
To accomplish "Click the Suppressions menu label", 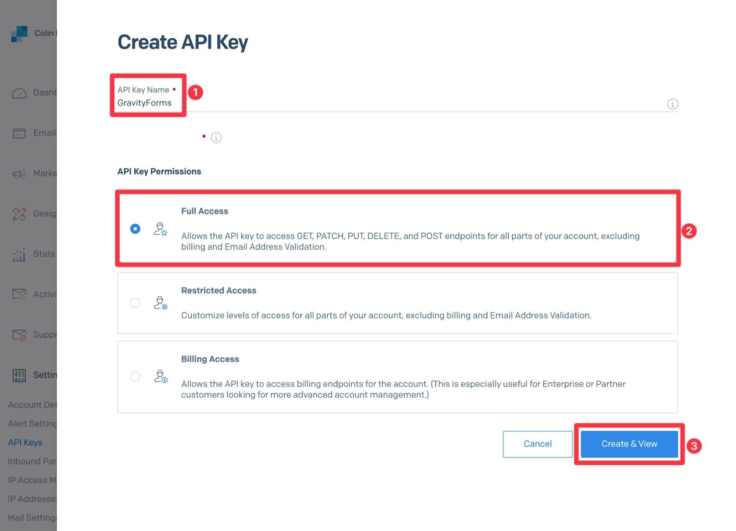I will pyautogui.click(x=45, y=335).
